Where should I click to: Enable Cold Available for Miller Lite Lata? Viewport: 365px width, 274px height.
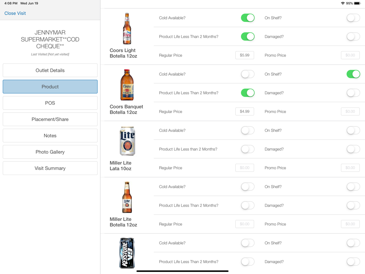(x=248, y=130)
